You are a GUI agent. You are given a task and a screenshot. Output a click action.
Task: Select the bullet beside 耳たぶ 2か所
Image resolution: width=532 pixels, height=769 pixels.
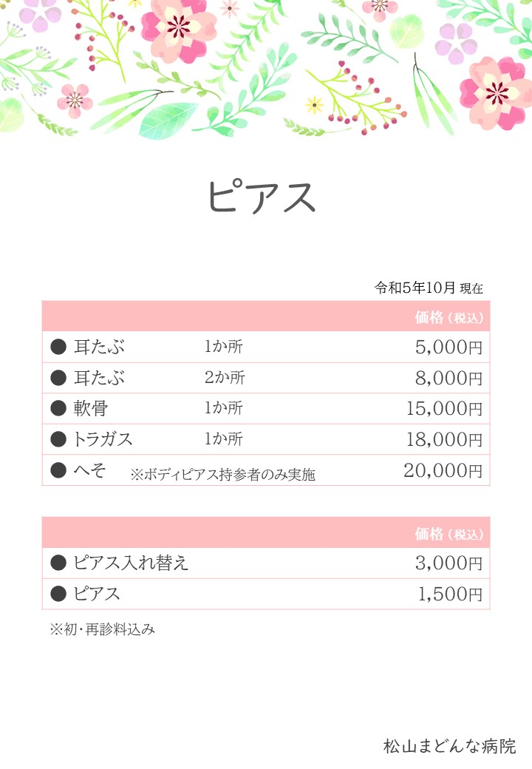pos(58,378)
